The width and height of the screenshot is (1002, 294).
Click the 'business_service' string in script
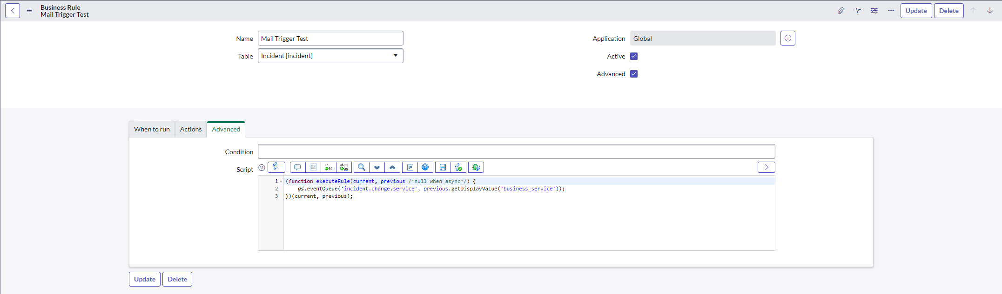pyautogui.click(x=528, y=189)
